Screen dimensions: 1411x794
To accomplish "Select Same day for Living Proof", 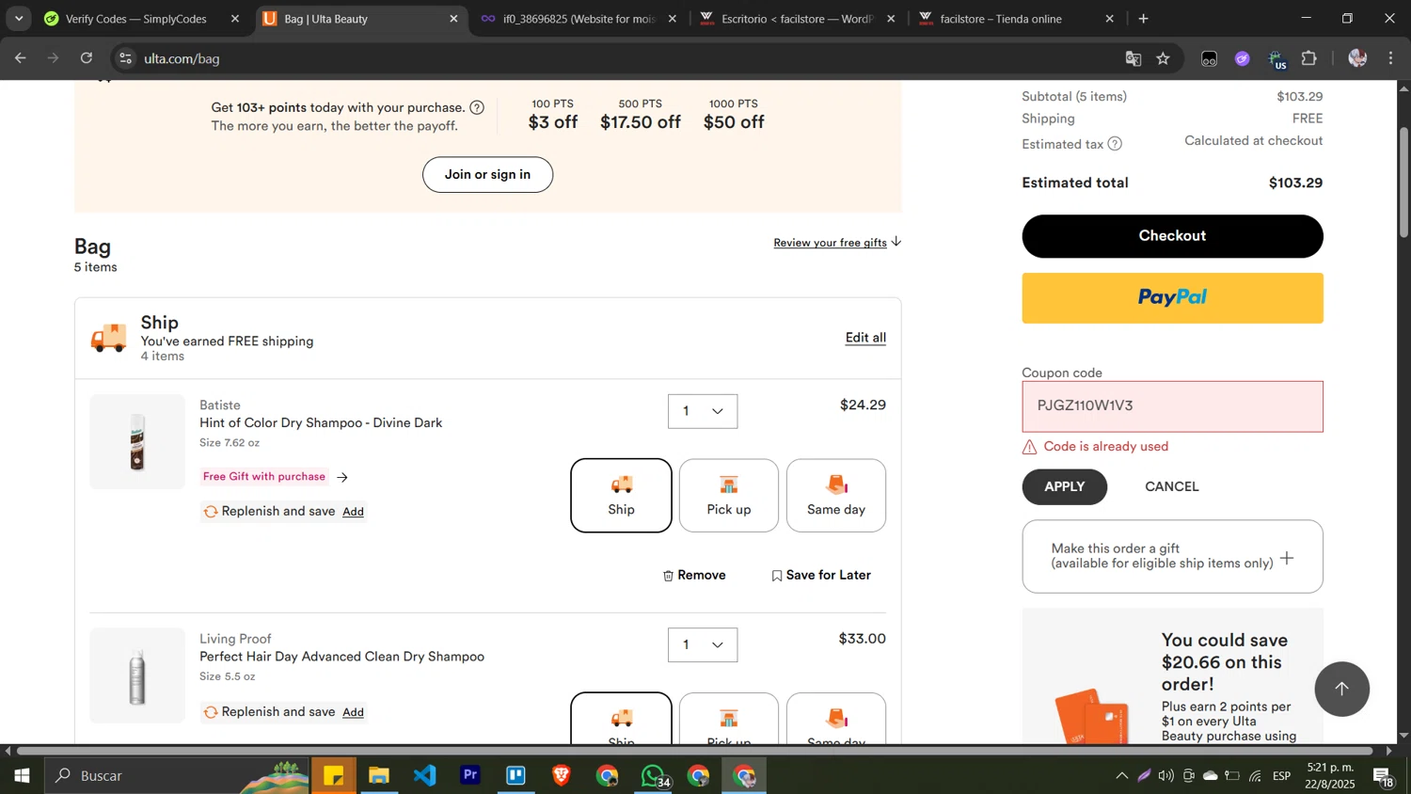I will click(x=836, y=720).
